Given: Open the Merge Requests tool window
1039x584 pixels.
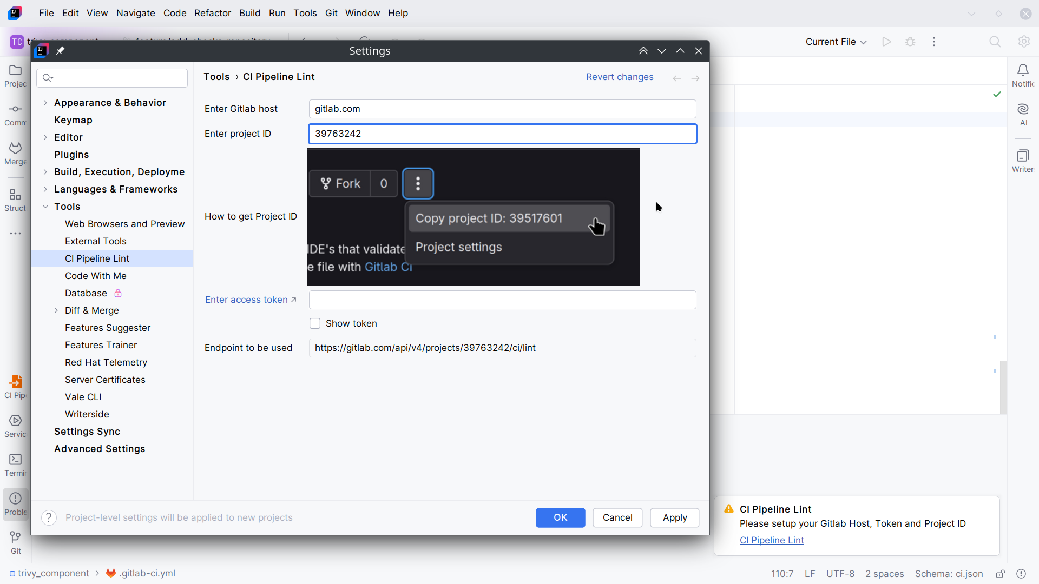Looking at the screenshot, I should (x=15, y=154).
